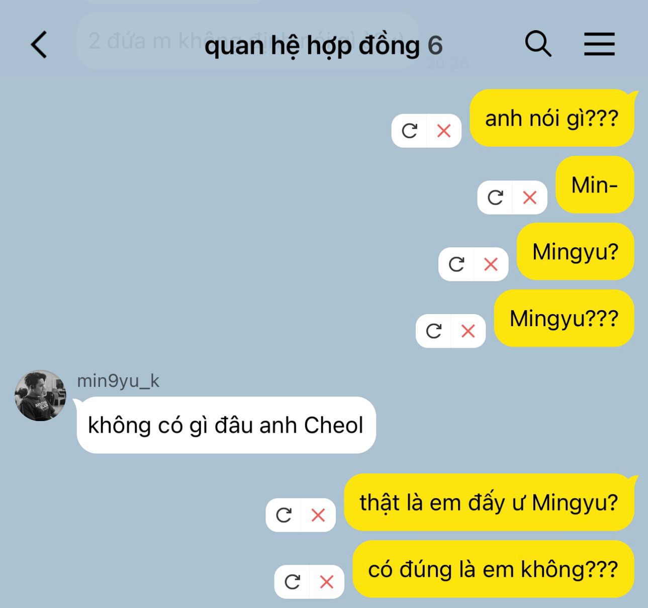Resend the "Min-" message
The image size is (648, 608).
tap(495, 197)
